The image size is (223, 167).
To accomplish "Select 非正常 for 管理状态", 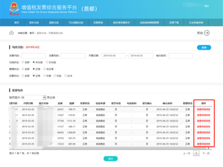I will (44, 69).
